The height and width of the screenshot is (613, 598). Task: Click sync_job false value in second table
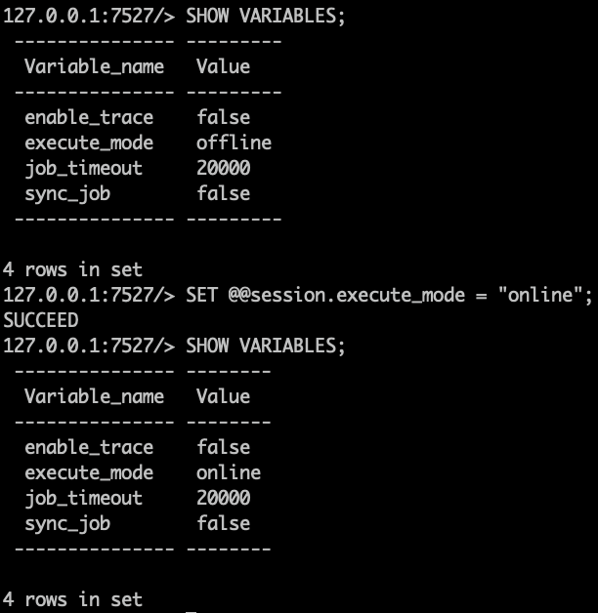(x=223, y=523)
